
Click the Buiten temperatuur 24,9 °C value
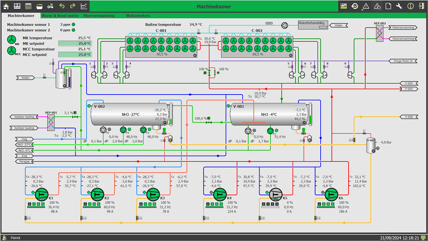(196, 25)
